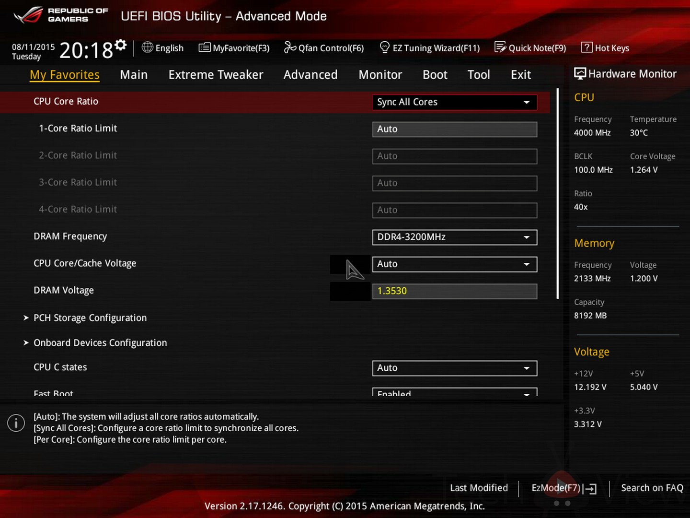
Task: Open the CPU Core Ratio dropdown
Action: click(x=454, y=102)
